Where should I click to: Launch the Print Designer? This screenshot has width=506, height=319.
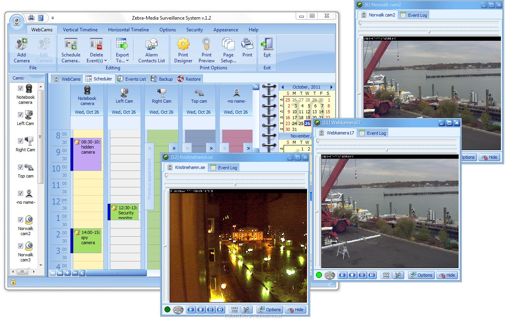(183, 44)
